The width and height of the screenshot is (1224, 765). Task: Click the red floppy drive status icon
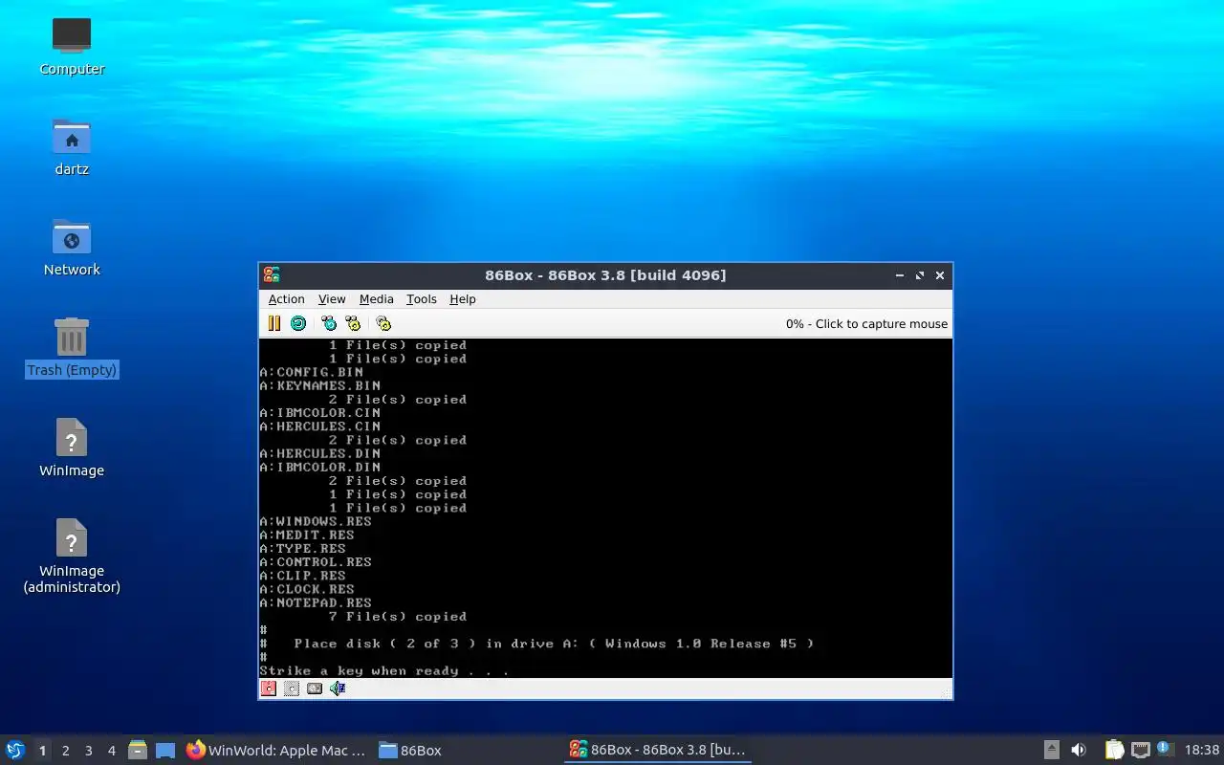tap(269, 688)
